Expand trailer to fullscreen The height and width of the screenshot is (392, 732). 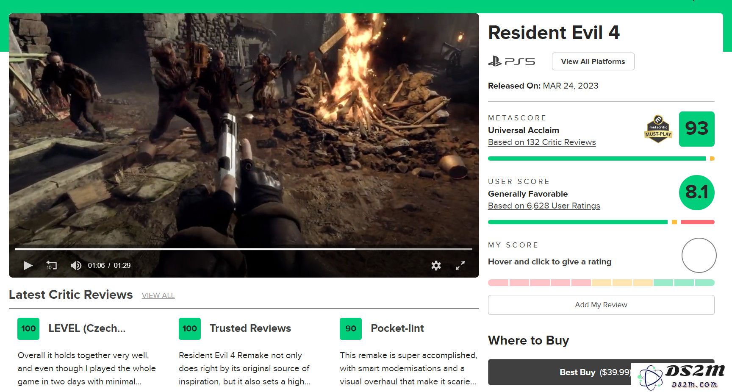click(x=460, y=266)
